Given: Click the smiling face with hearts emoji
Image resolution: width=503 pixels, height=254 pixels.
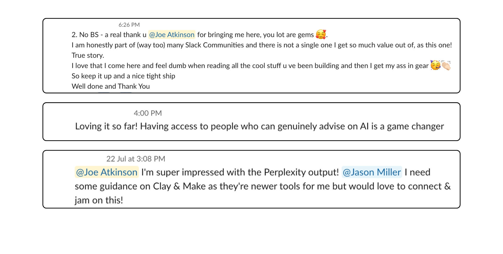Looking at the screenshot, I should pos(321,34).
